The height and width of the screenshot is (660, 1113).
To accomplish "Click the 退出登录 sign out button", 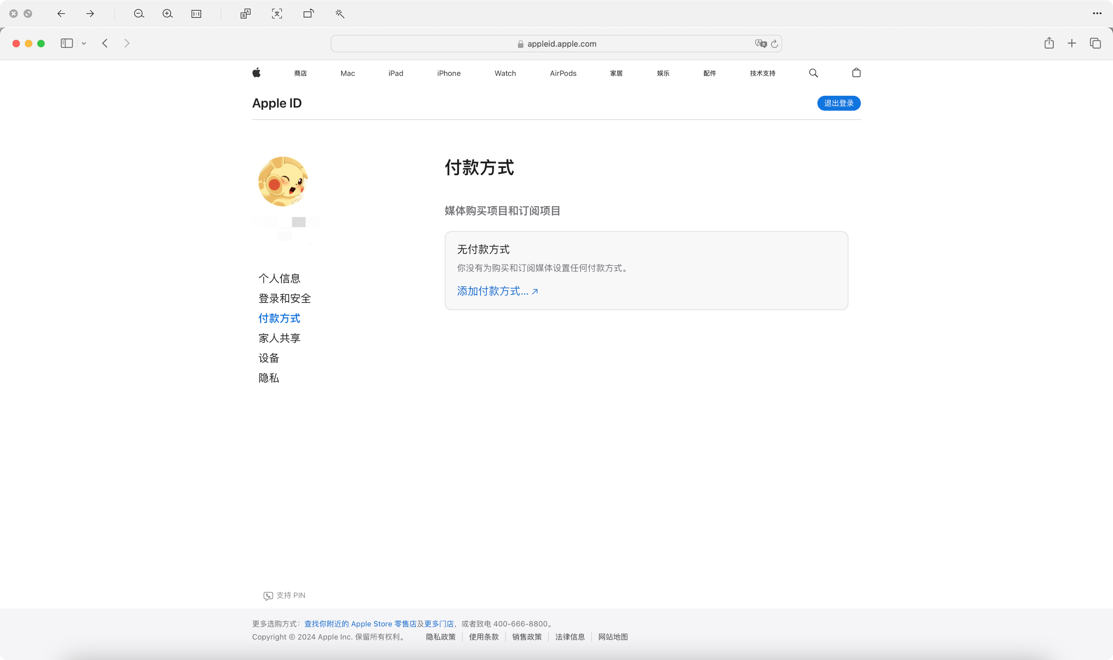I will 839,103.
